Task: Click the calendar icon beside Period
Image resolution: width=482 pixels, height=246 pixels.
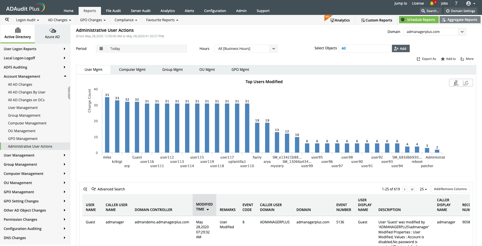Action: coord(101,49)
